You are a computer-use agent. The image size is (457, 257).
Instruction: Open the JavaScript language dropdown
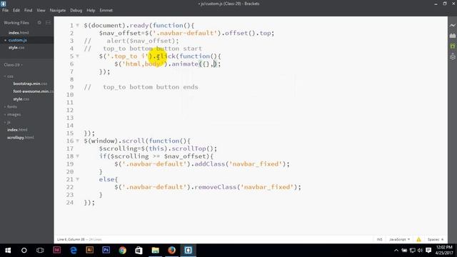399,240
